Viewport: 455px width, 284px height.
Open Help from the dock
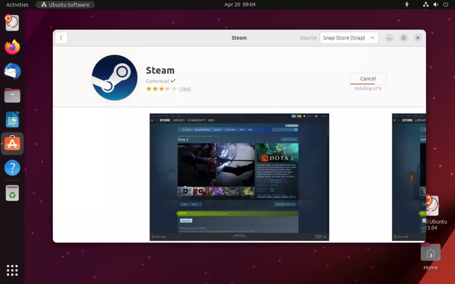pyautogui.click(x=12, y=168)
